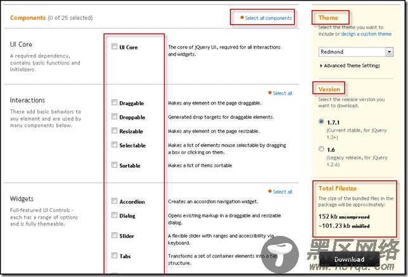The height and width of the screenshot is (277, 408).
Task: Toggle the Selectable checkbox
Action: pyautogui.click(x=114, y=144)
